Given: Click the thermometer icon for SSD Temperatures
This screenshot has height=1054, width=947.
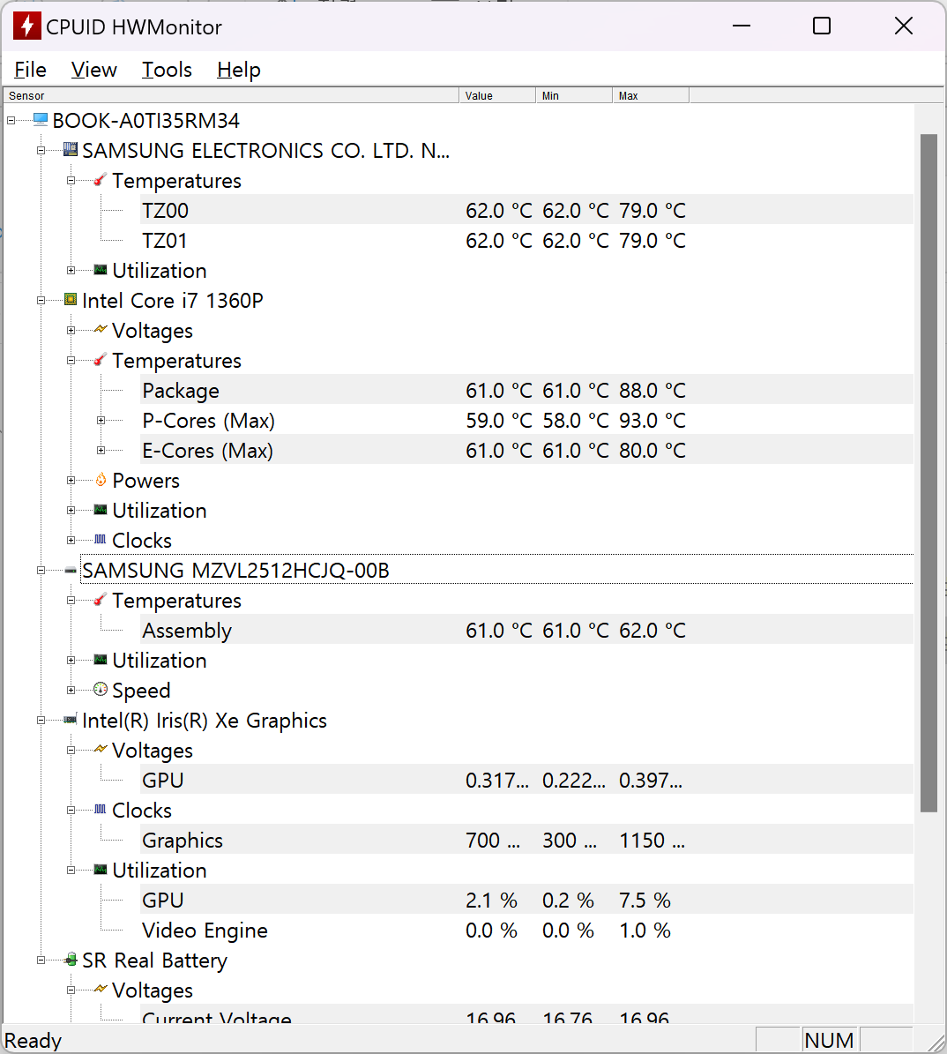Looking at the screenshot, I should (x=101, y=600).
